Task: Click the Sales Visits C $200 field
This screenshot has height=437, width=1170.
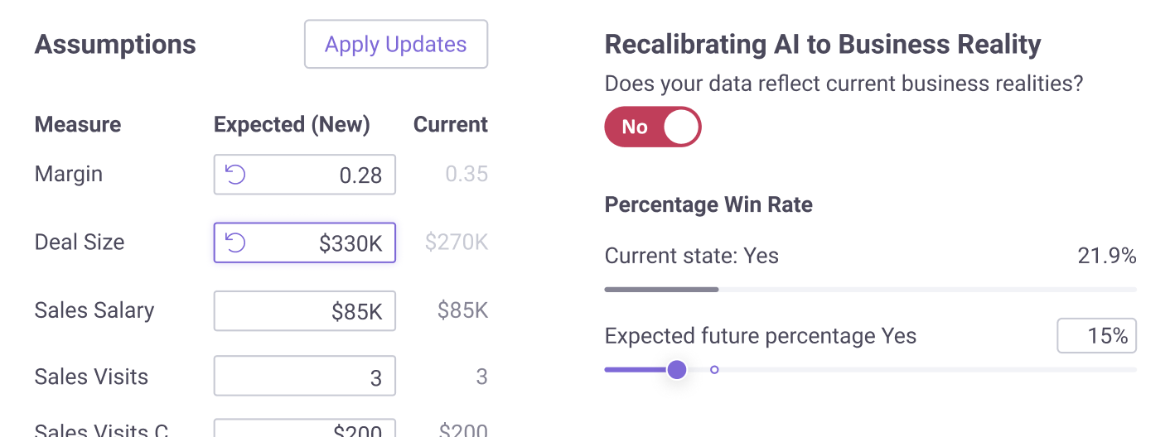Action: pyautogui.click(x=305, y=429)
